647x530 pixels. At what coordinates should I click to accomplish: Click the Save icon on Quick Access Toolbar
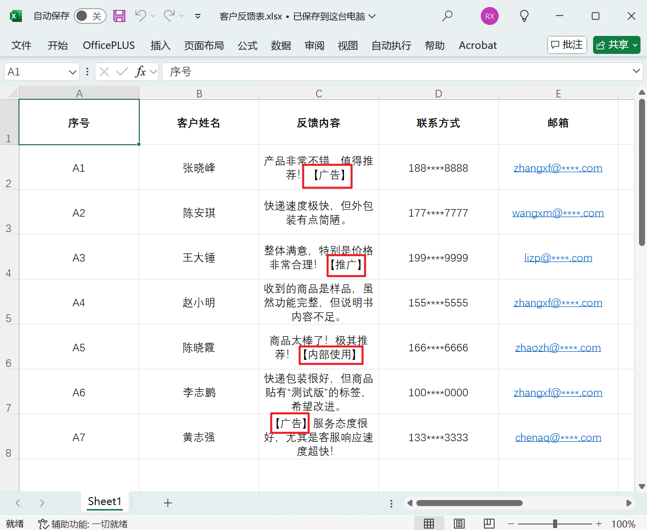(119, 15)
